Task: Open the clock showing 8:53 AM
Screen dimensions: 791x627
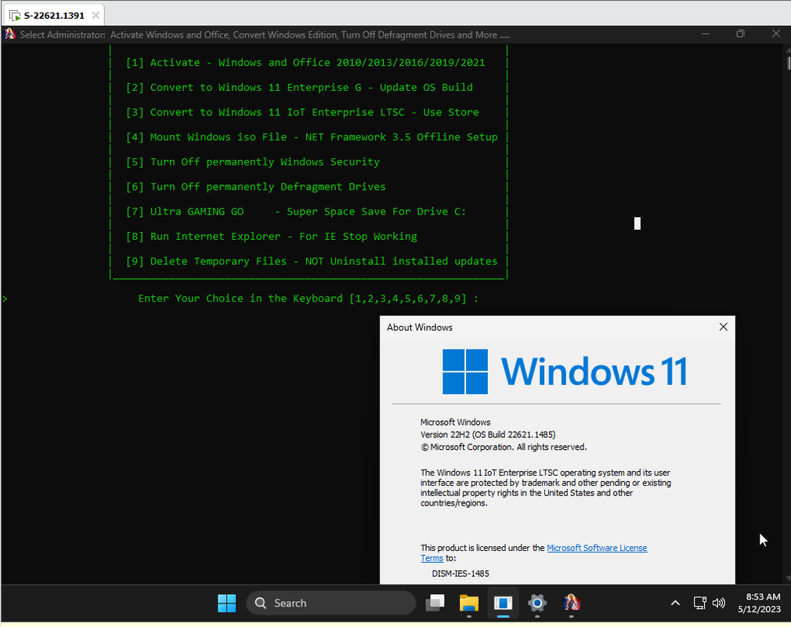Action: [x=759, y=603]
